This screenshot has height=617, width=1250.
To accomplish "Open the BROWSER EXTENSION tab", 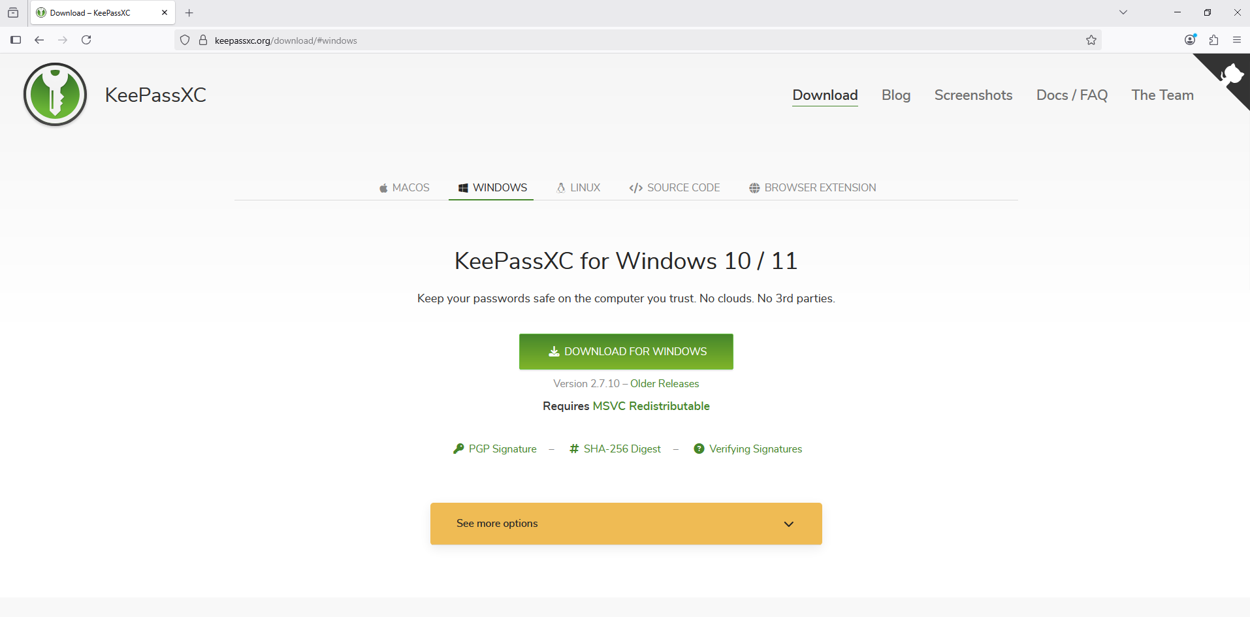I will click(x=812, y=187).
